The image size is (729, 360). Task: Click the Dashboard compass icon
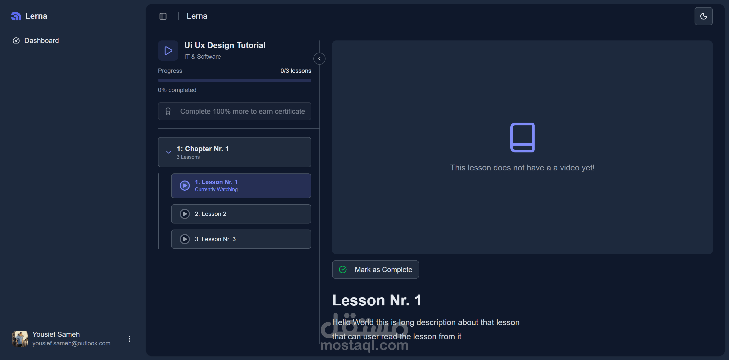[16, 40]
